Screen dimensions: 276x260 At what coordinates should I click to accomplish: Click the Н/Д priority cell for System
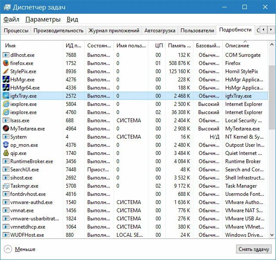tap(215, 137)
